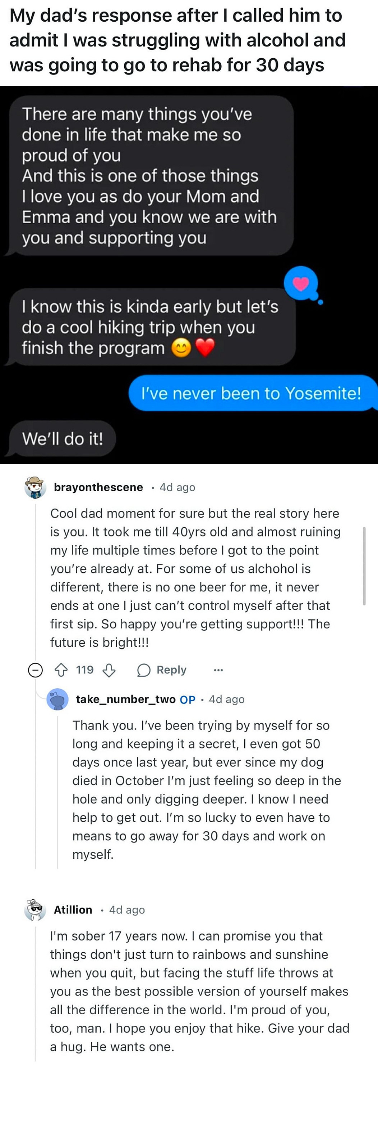
Task: Open brayonthescene's avatar
Action: click(35, 487)
